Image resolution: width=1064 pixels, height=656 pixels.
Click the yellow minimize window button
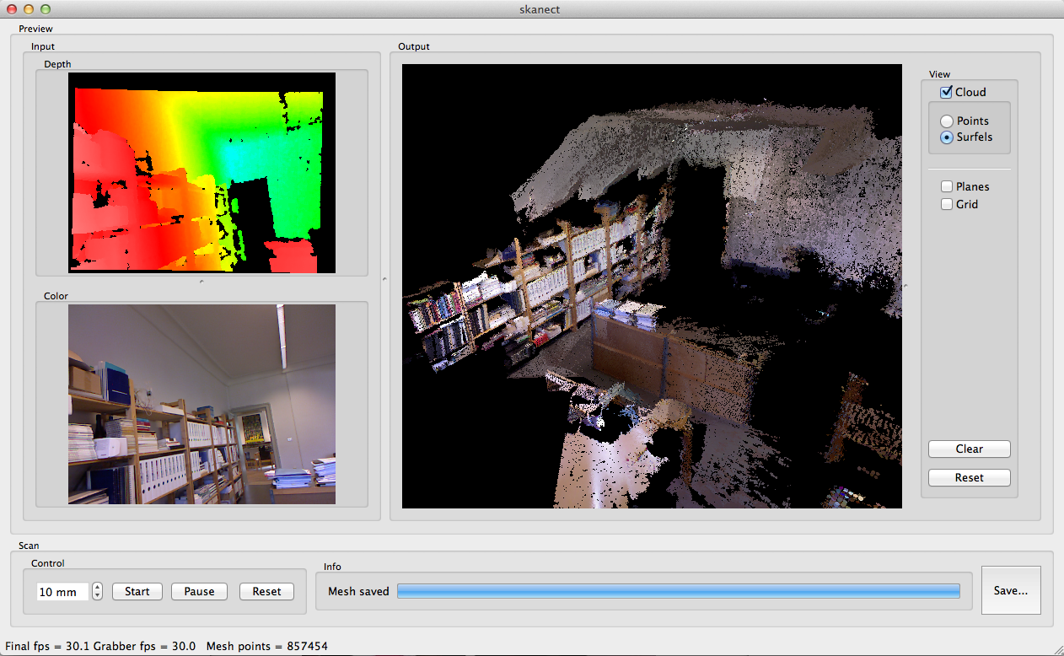point(29,8)
